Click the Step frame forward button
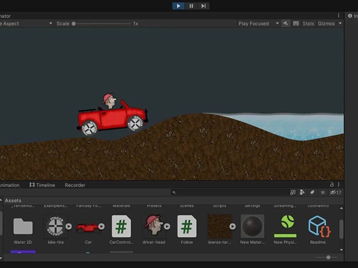The image size is (358, 268). point(203,6)
